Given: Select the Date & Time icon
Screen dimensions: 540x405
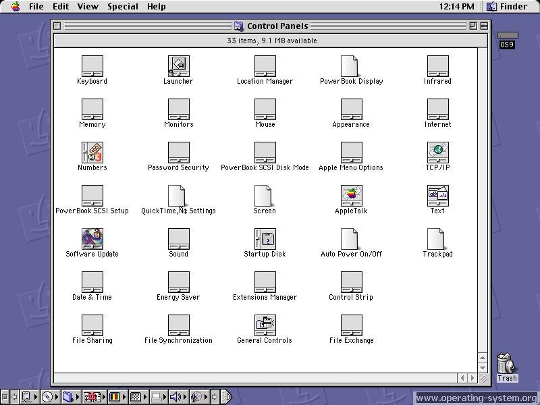Looking at the screenshot, I should point(92,282).
